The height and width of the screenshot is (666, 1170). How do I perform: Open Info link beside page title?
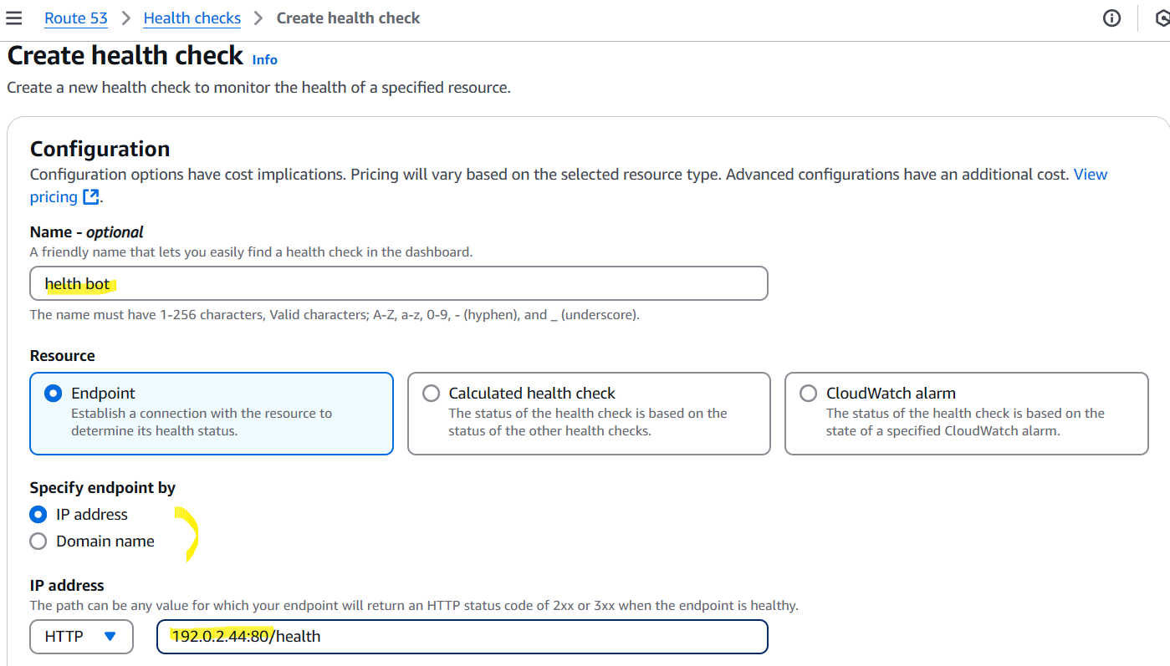(264, 59)
